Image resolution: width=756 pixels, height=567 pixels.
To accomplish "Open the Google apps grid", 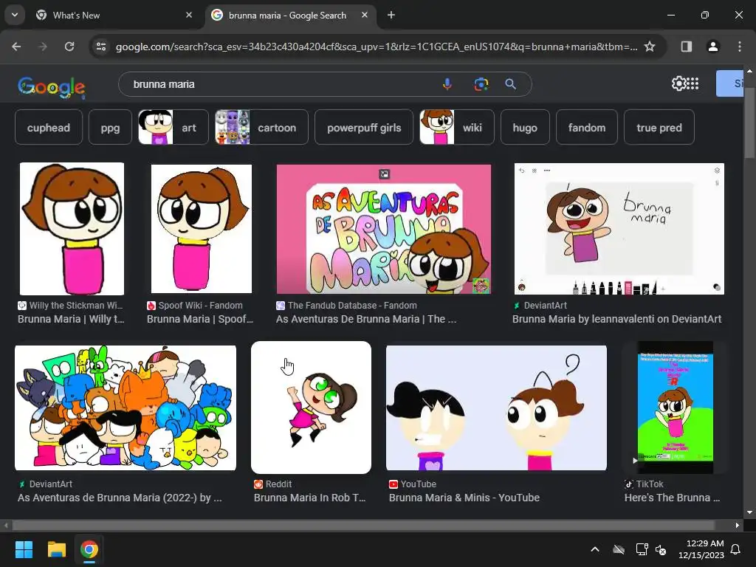I will coord(693,84).
